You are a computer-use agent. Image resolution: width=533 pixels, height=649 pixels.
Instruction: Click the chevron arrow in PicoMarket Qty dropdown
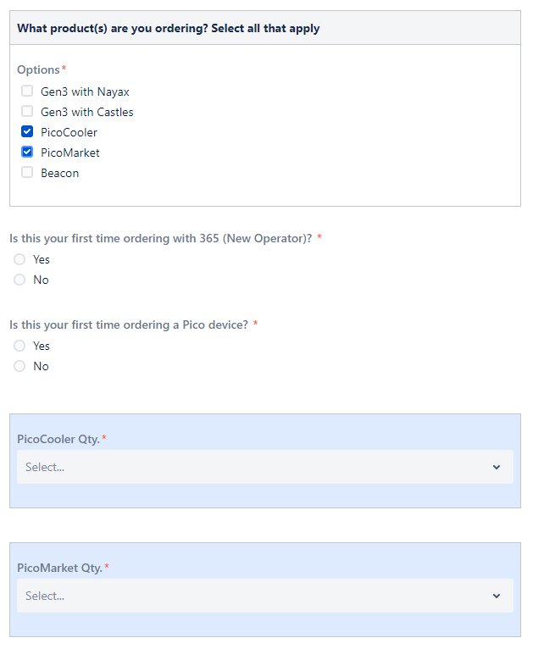pyautogui.click(x=497, y=596)
